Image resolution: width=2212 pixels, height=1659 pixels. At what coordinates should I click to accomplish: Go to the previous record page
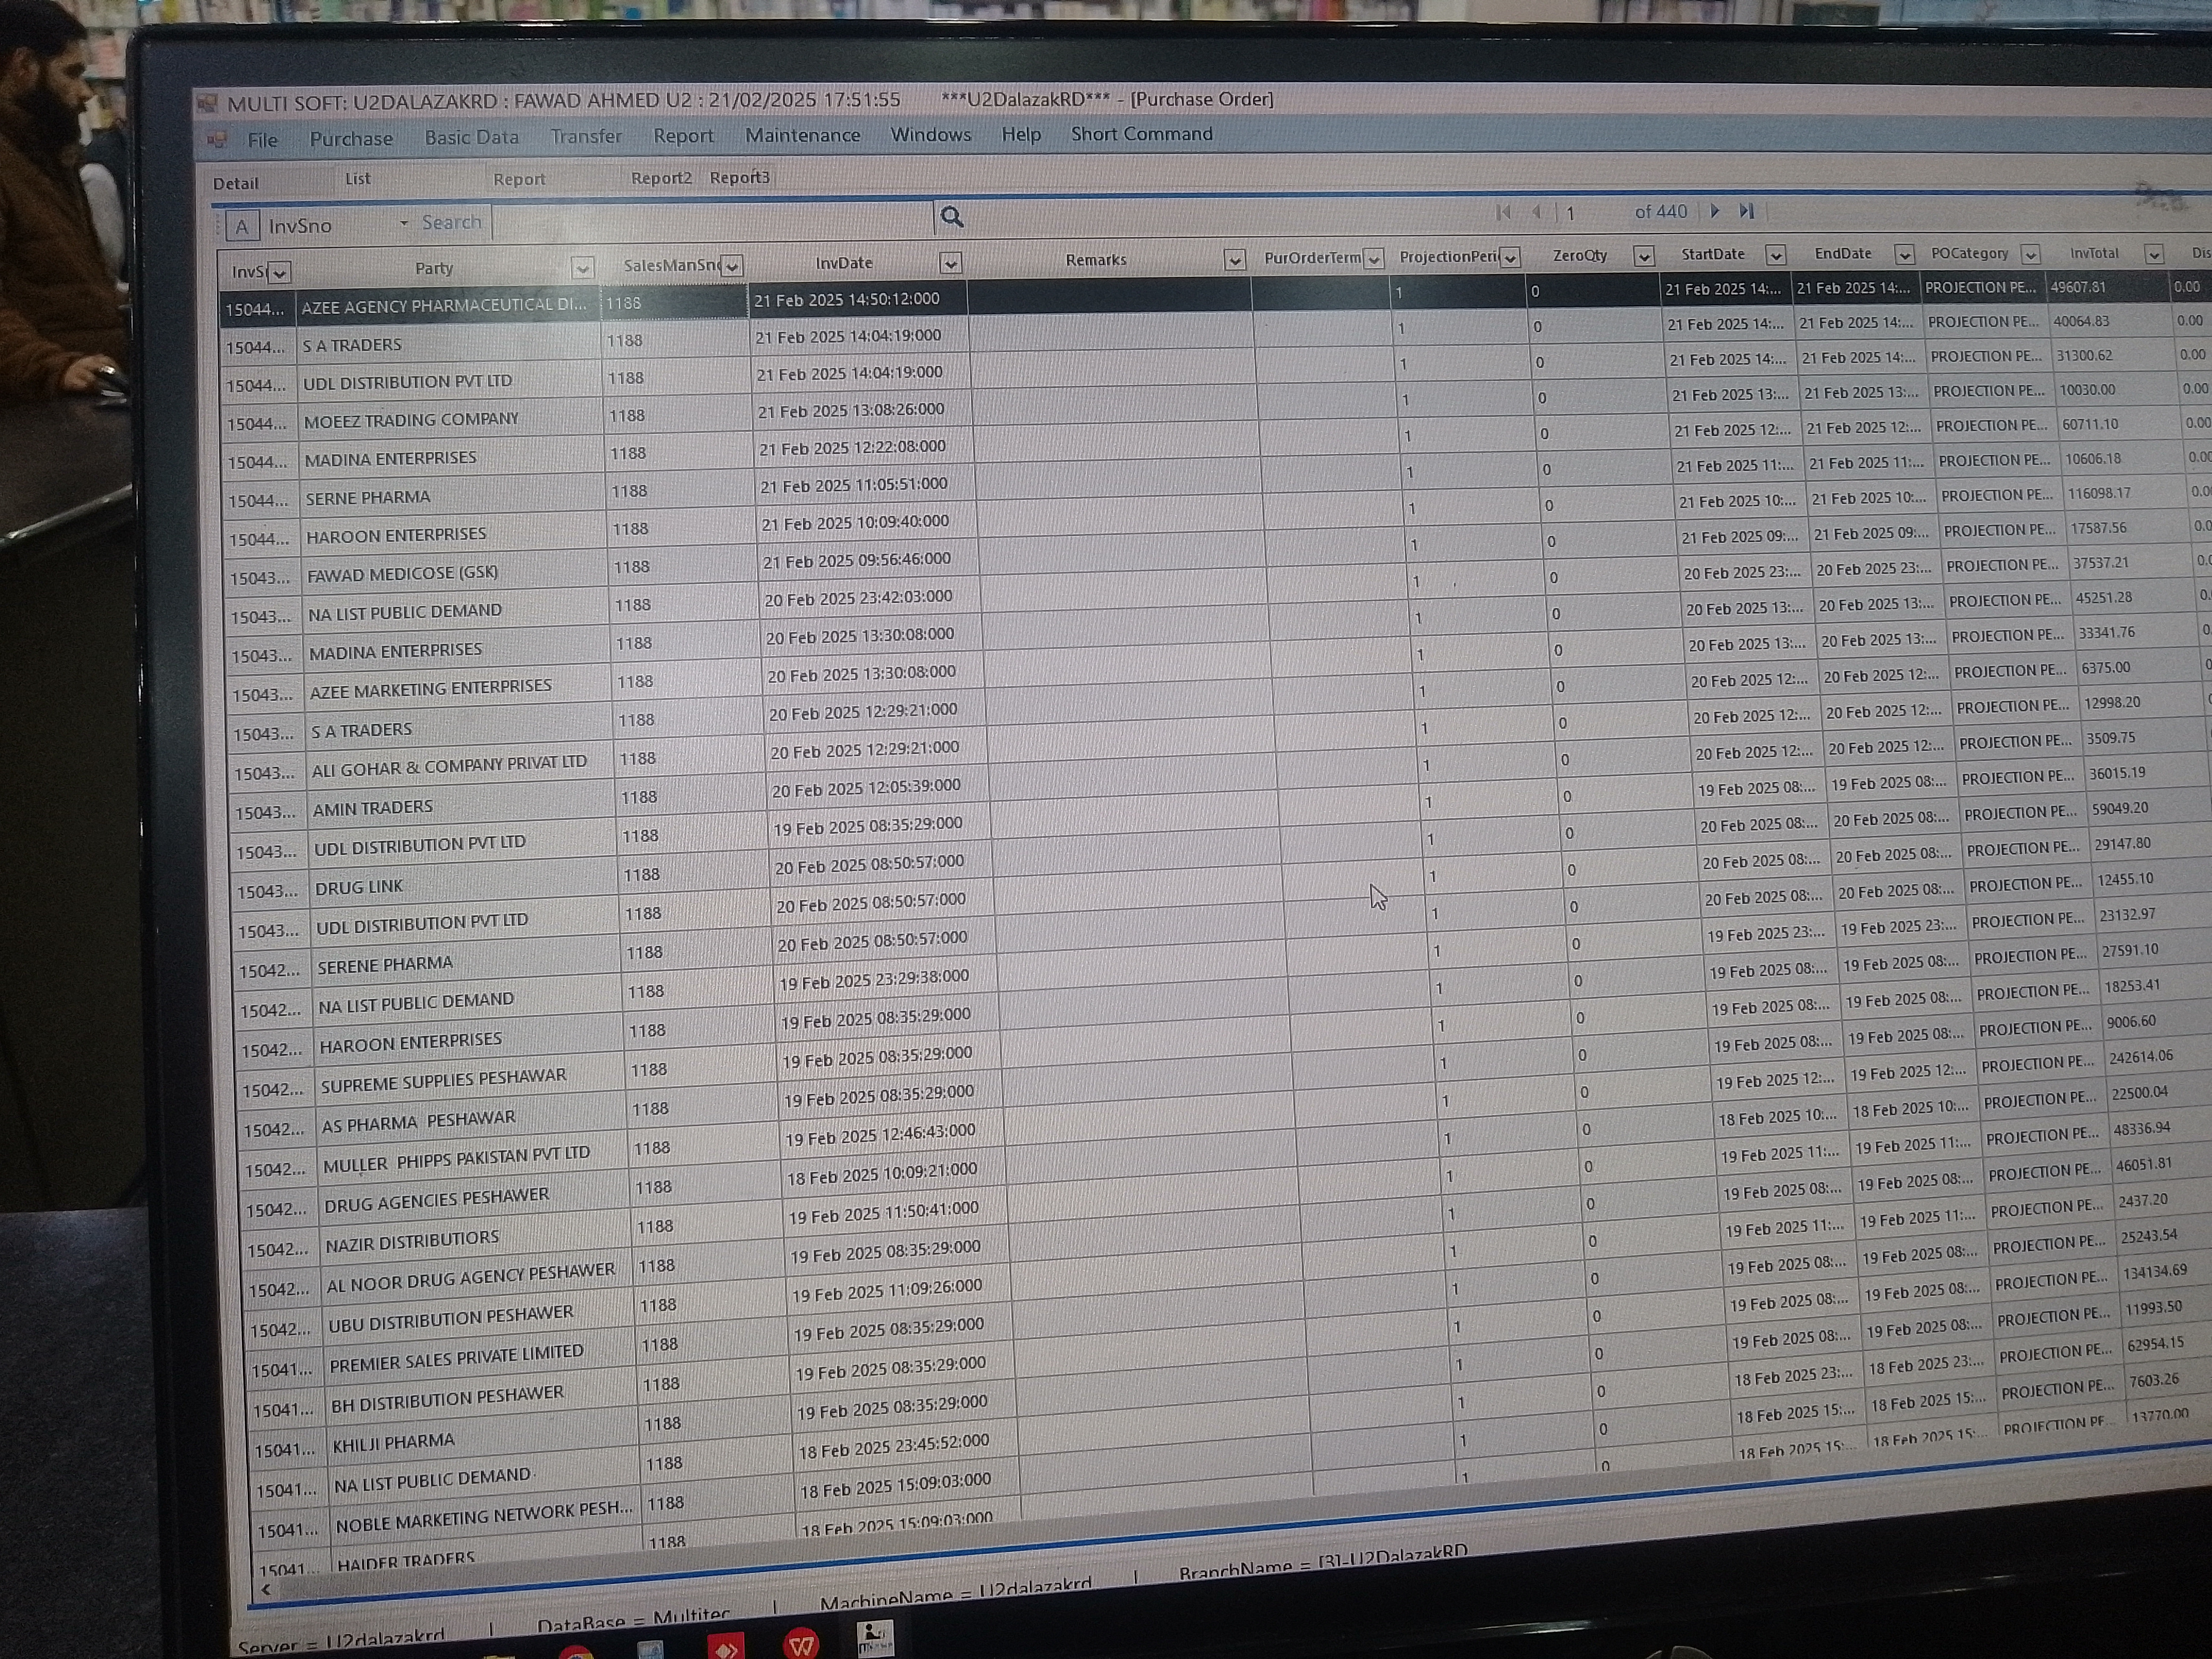point(1537,212)
